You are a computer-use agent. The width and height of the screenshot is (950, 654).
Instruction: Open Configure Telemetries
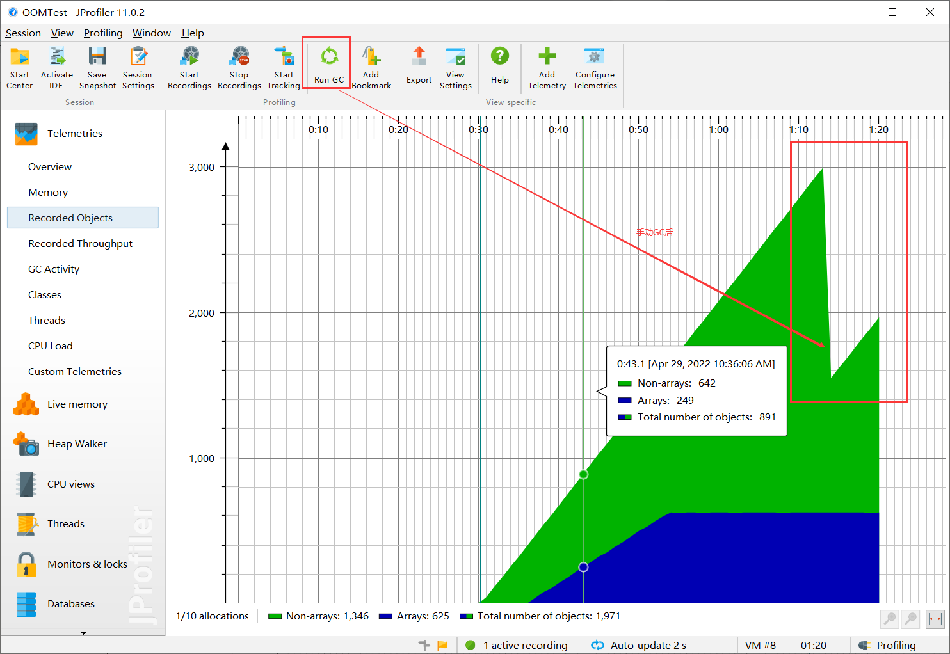[595, 67]
